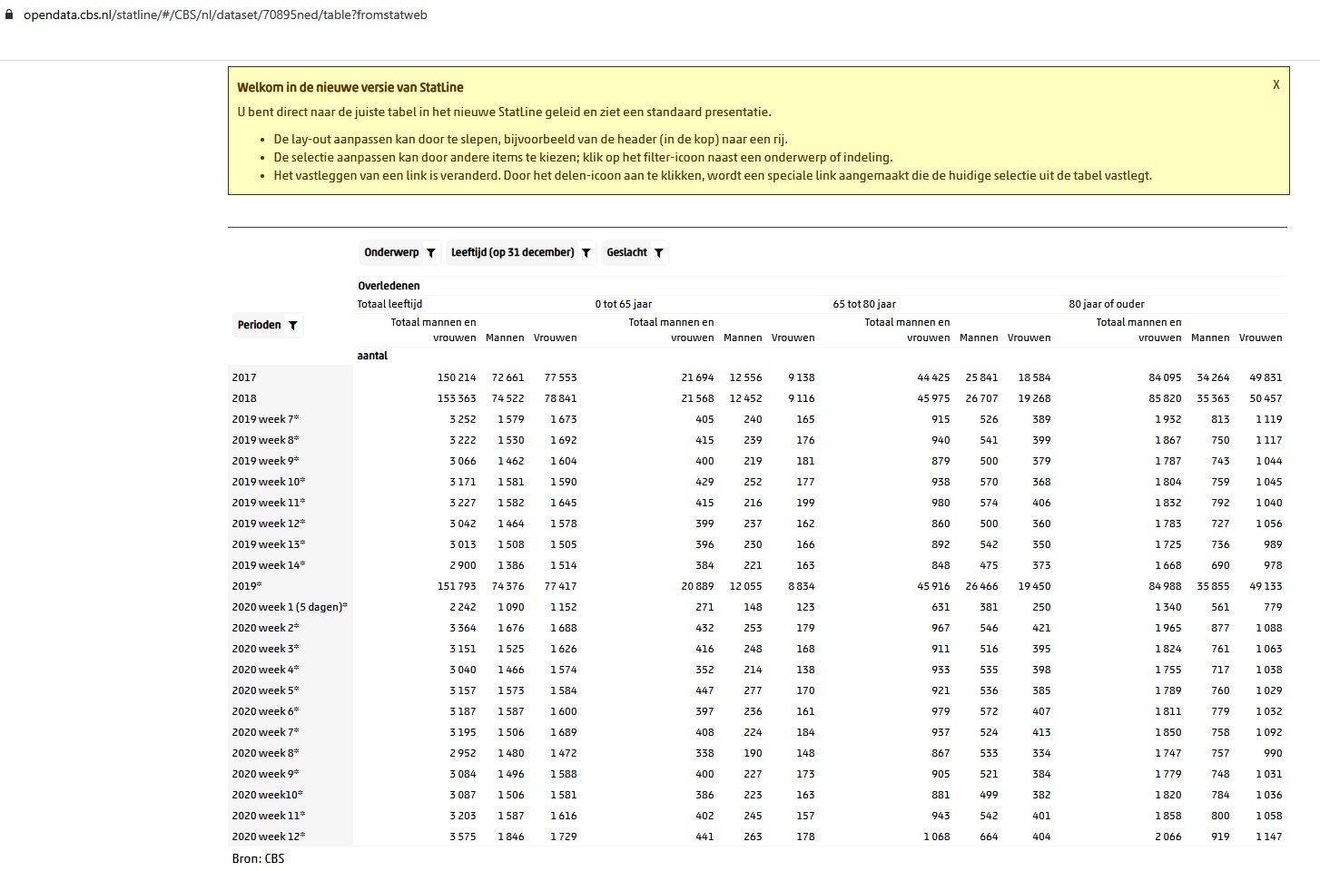The height and width of the screenshot is (871, 1320).
Task: Click cell value 84 988 in 2019* row
Action: pyautogui.click(x=1166, y=586)
